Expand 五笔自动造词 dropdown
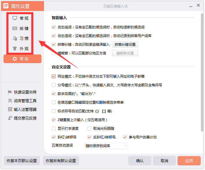Screen dimensions: 205x170 click(x=106, y=146)
